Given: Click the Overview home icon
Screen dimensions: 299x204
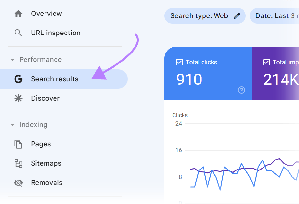Looking at the screenshot, I should pos(18,14).
